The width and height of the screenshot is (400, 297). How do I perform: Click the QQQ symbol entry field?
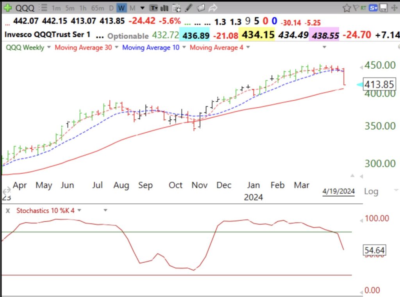point(25,8)
